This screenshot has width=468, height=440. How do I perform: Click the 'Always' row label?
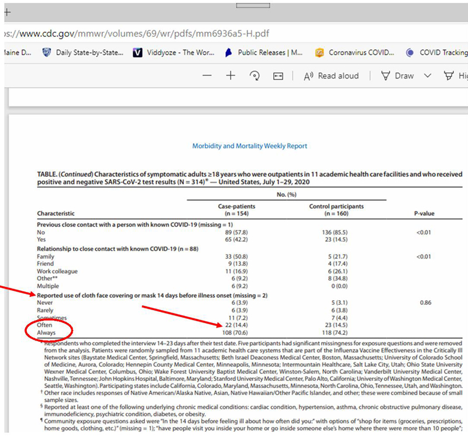[x=46, y=332]
